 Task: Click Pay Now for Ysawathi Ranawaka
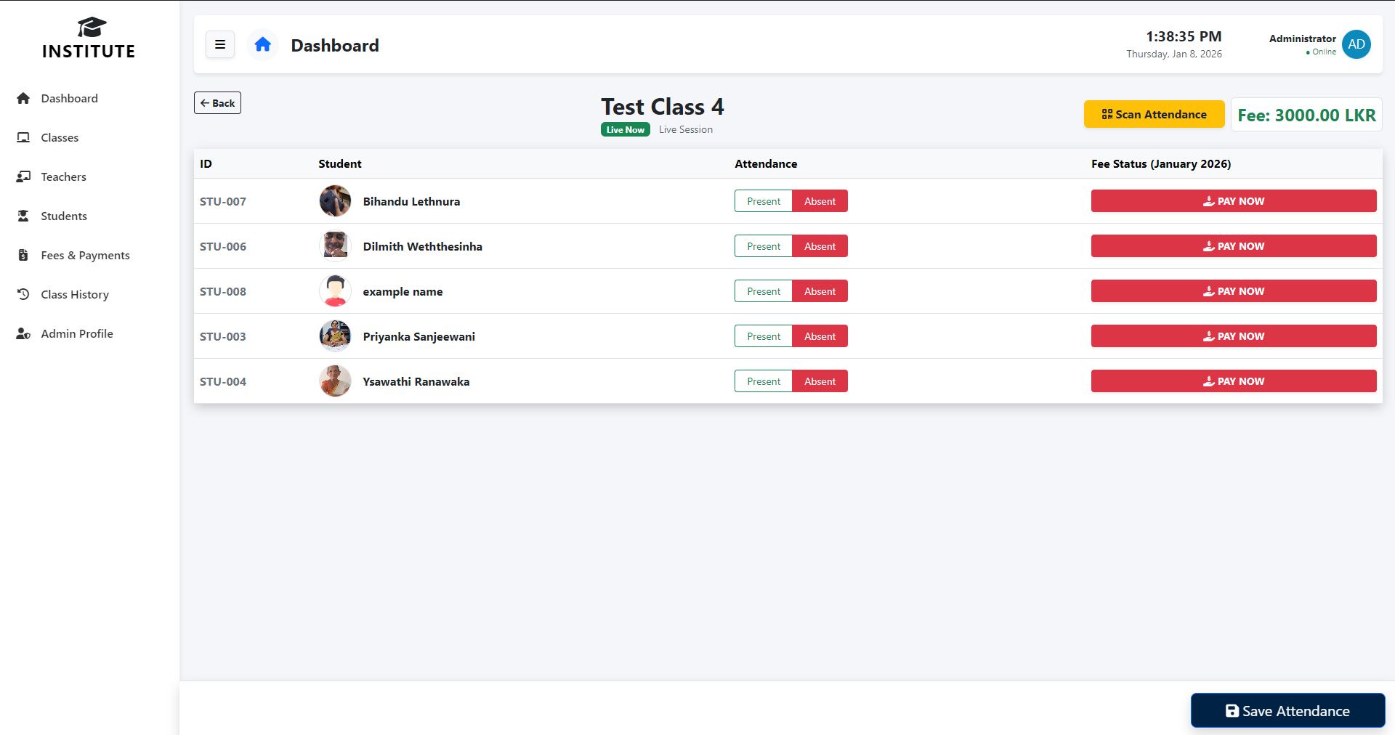pos(1233,381)
